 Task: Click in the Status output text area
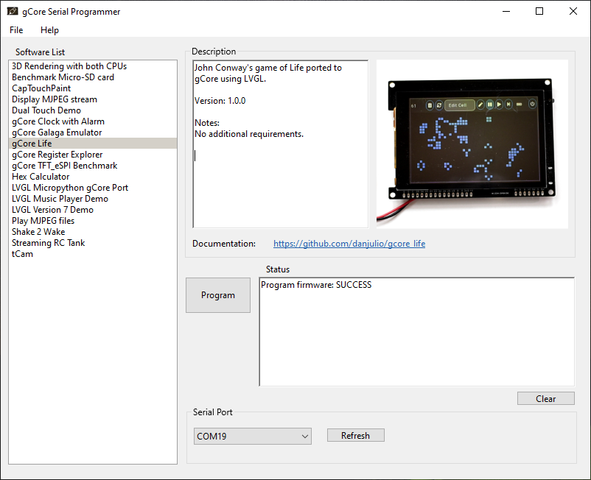(x=417, y=332)
